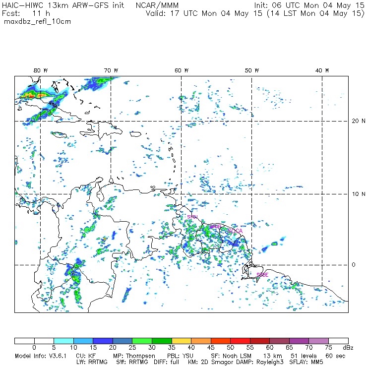367x367 pixels.
Task: Click the cyan 5–10 dBz color swatch
Action: [x=63, y=341]
